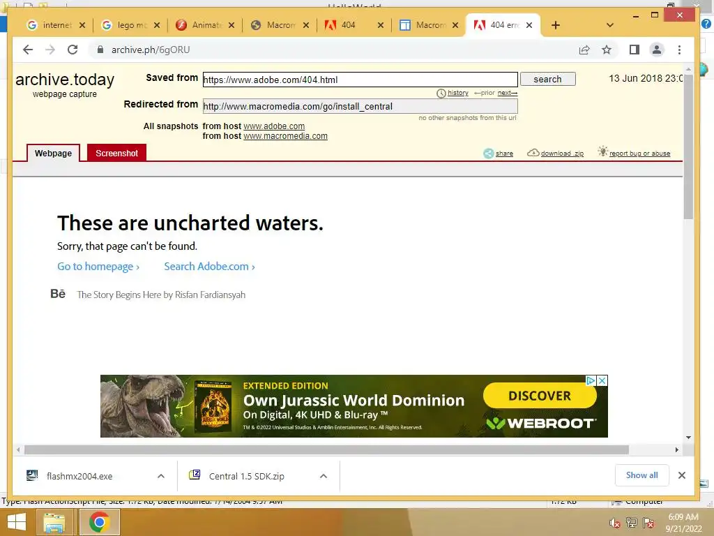Click the network tray icon
The height and width of the screenshot is (536, 714).
click(632, 523)
